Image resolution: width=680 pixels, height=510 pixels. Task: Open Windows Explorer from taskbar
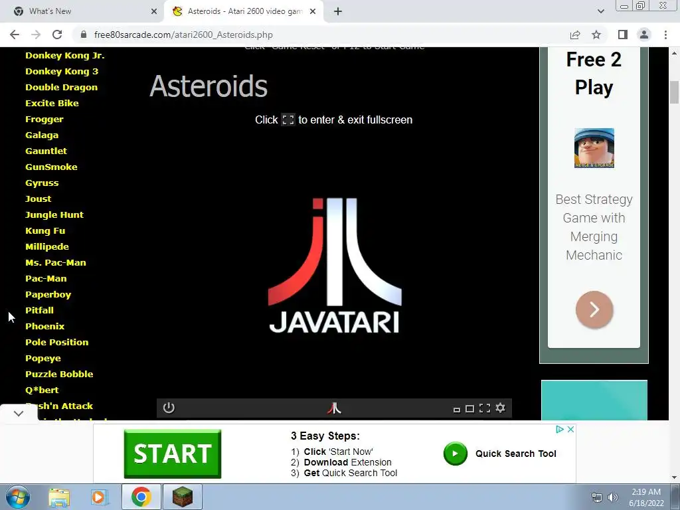pyautogui.click(x=59, y=497)
